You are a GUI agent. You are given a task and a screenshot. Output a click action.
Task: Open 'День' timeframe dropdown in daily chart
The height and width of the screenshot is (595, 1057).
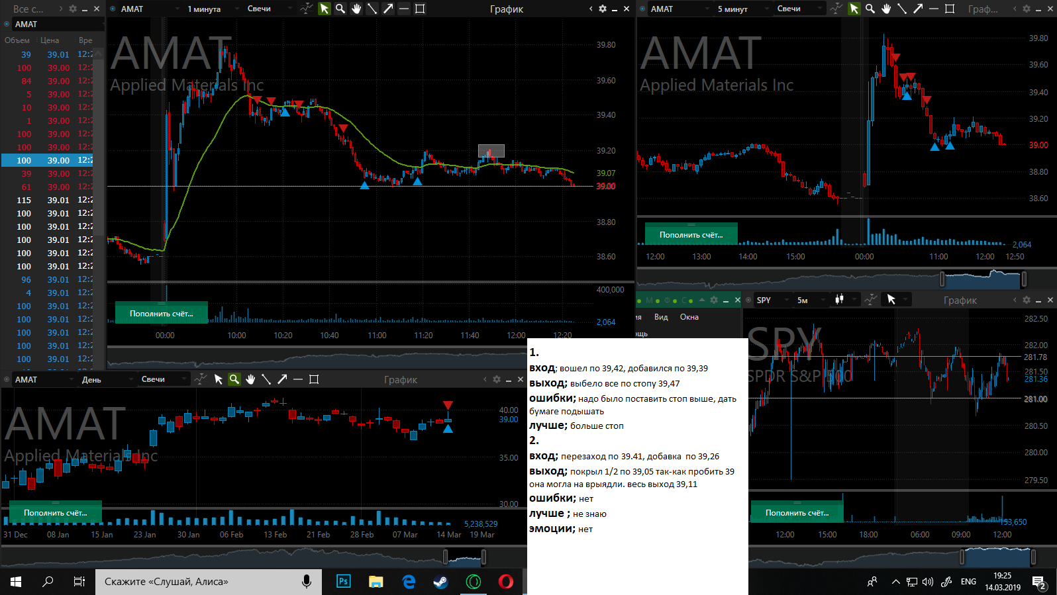pyautogui.click(x=107, y=379)
